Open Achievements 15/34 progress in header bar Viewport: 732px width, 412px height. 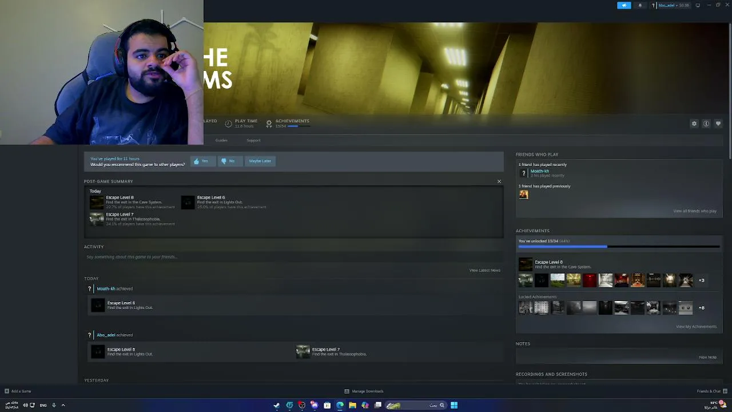coord(288,123)
